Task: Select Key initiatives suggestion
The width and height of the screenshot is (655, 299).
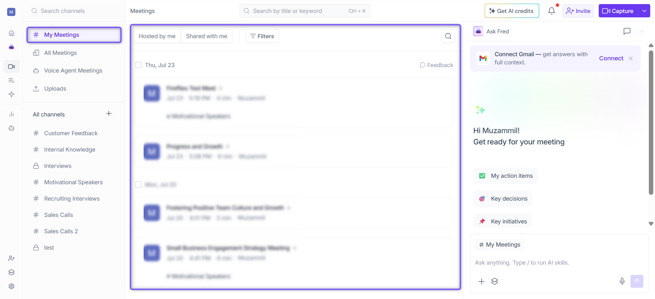Action: point(503,221)
